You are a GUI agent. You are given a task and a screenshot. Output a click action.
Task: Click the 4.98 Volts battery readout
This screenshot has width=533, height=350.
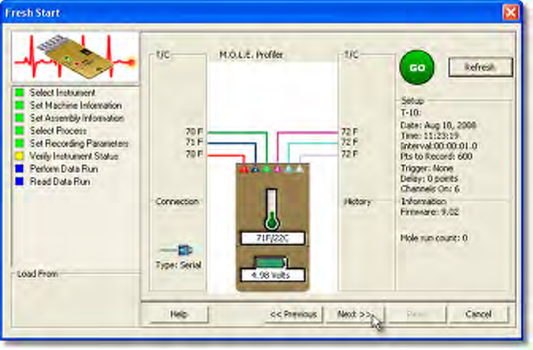pyautogui.click(x=272, y=275)
